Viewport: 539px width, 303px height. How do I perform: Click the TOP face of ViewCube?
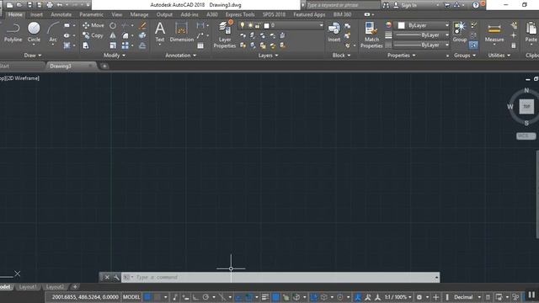pyautogui.click(x=526, y=107)
